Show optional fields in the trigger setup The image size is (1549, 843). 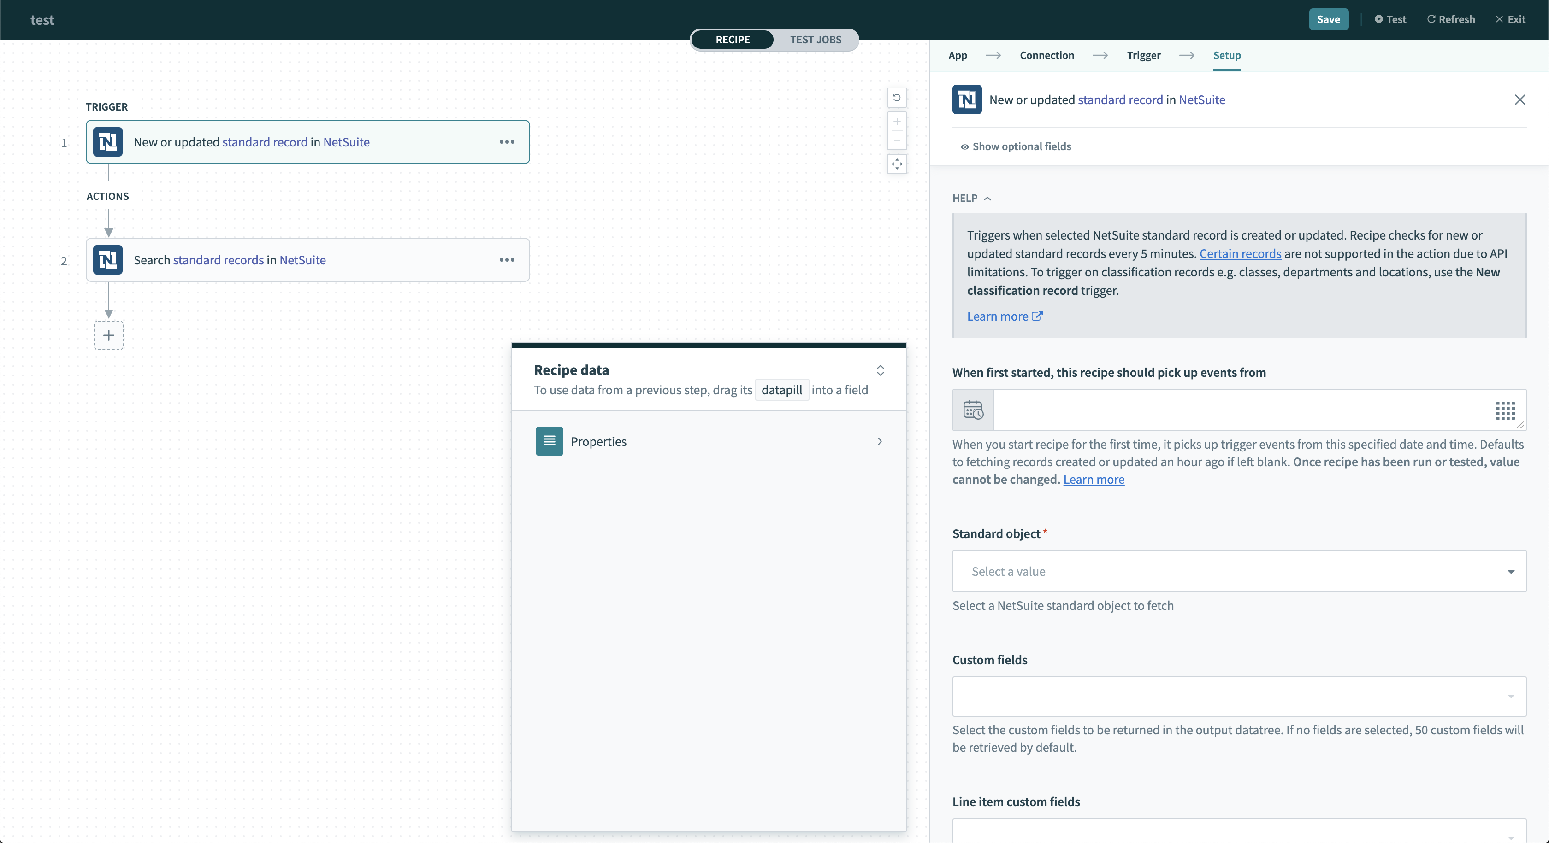click(x=1015, y=146)
